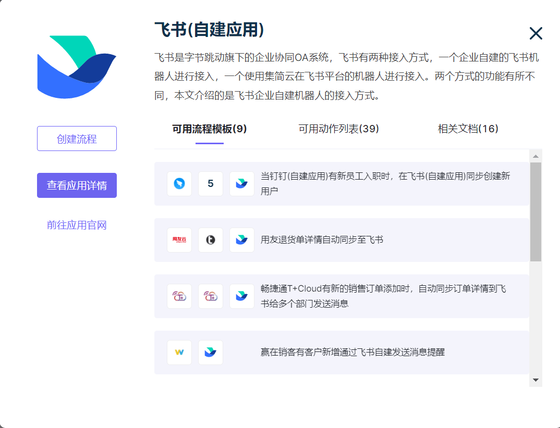Viewport: 560px width, 428px height.
Task: Open template 赢在销客有客户新增通过飞书自建发送消息提醒
Action: point(342,353)
